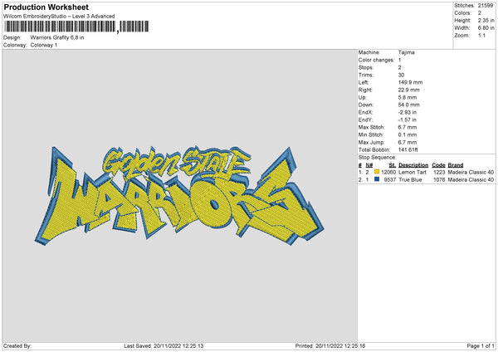Screen dimensions: 498x352
Task: Click the 'Created By:' footer label
Action: click(17, 346)
